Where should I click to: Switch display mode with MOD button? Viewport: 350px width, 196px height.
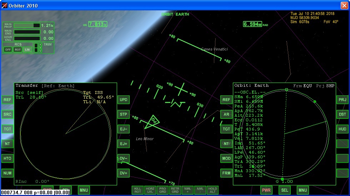[x=226, y=158]
